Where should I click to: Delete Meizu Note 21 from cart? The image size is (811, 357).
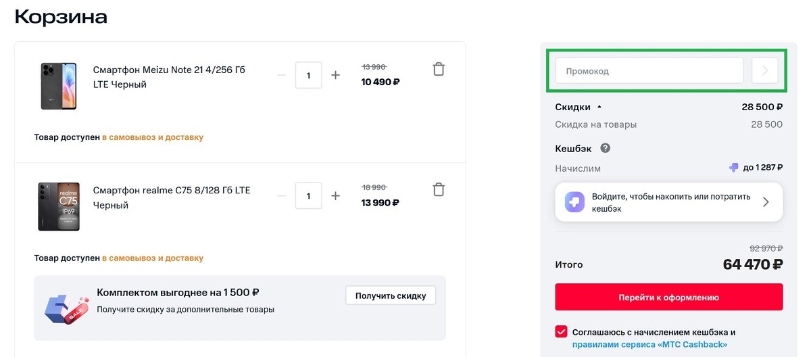point(439,69)
